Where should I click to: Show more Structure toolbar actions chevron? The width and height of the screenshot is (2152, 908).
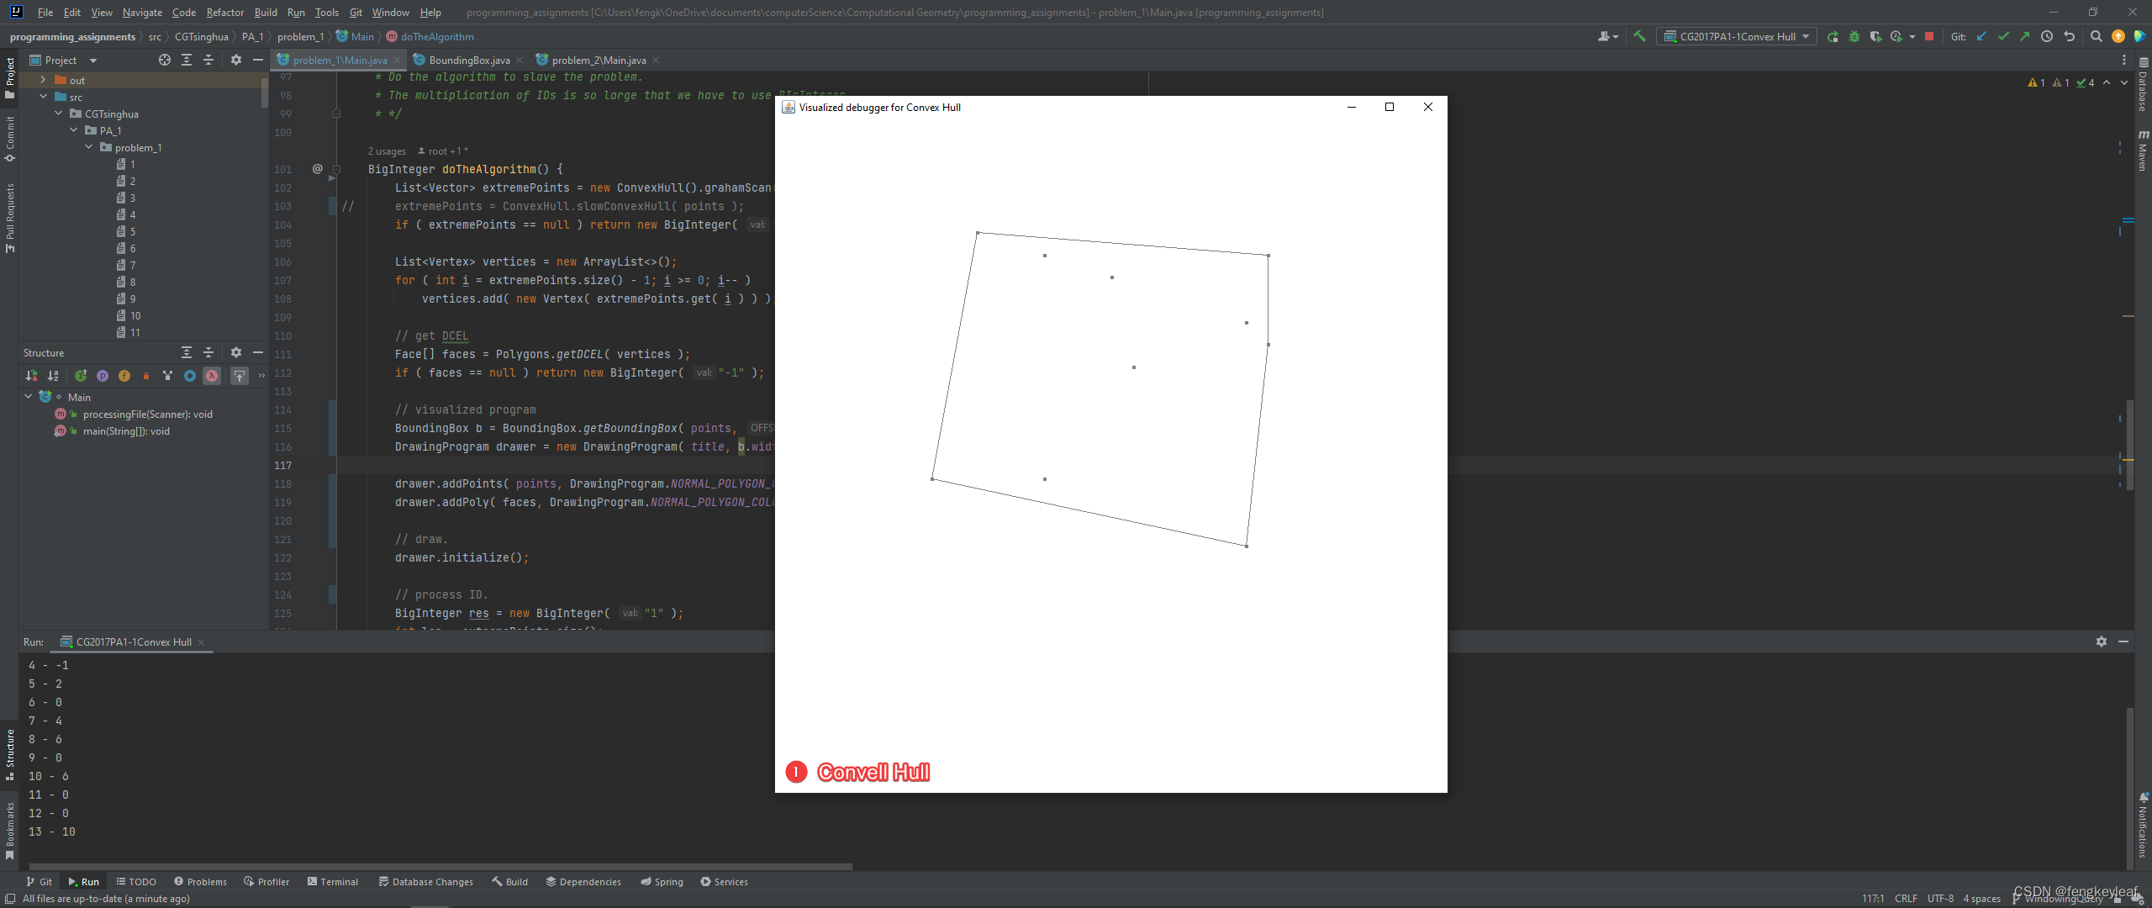[261, 376]
